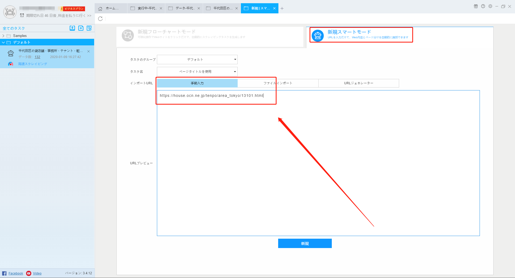Click the search tasks icon in sidebar header

coord(89,28)
